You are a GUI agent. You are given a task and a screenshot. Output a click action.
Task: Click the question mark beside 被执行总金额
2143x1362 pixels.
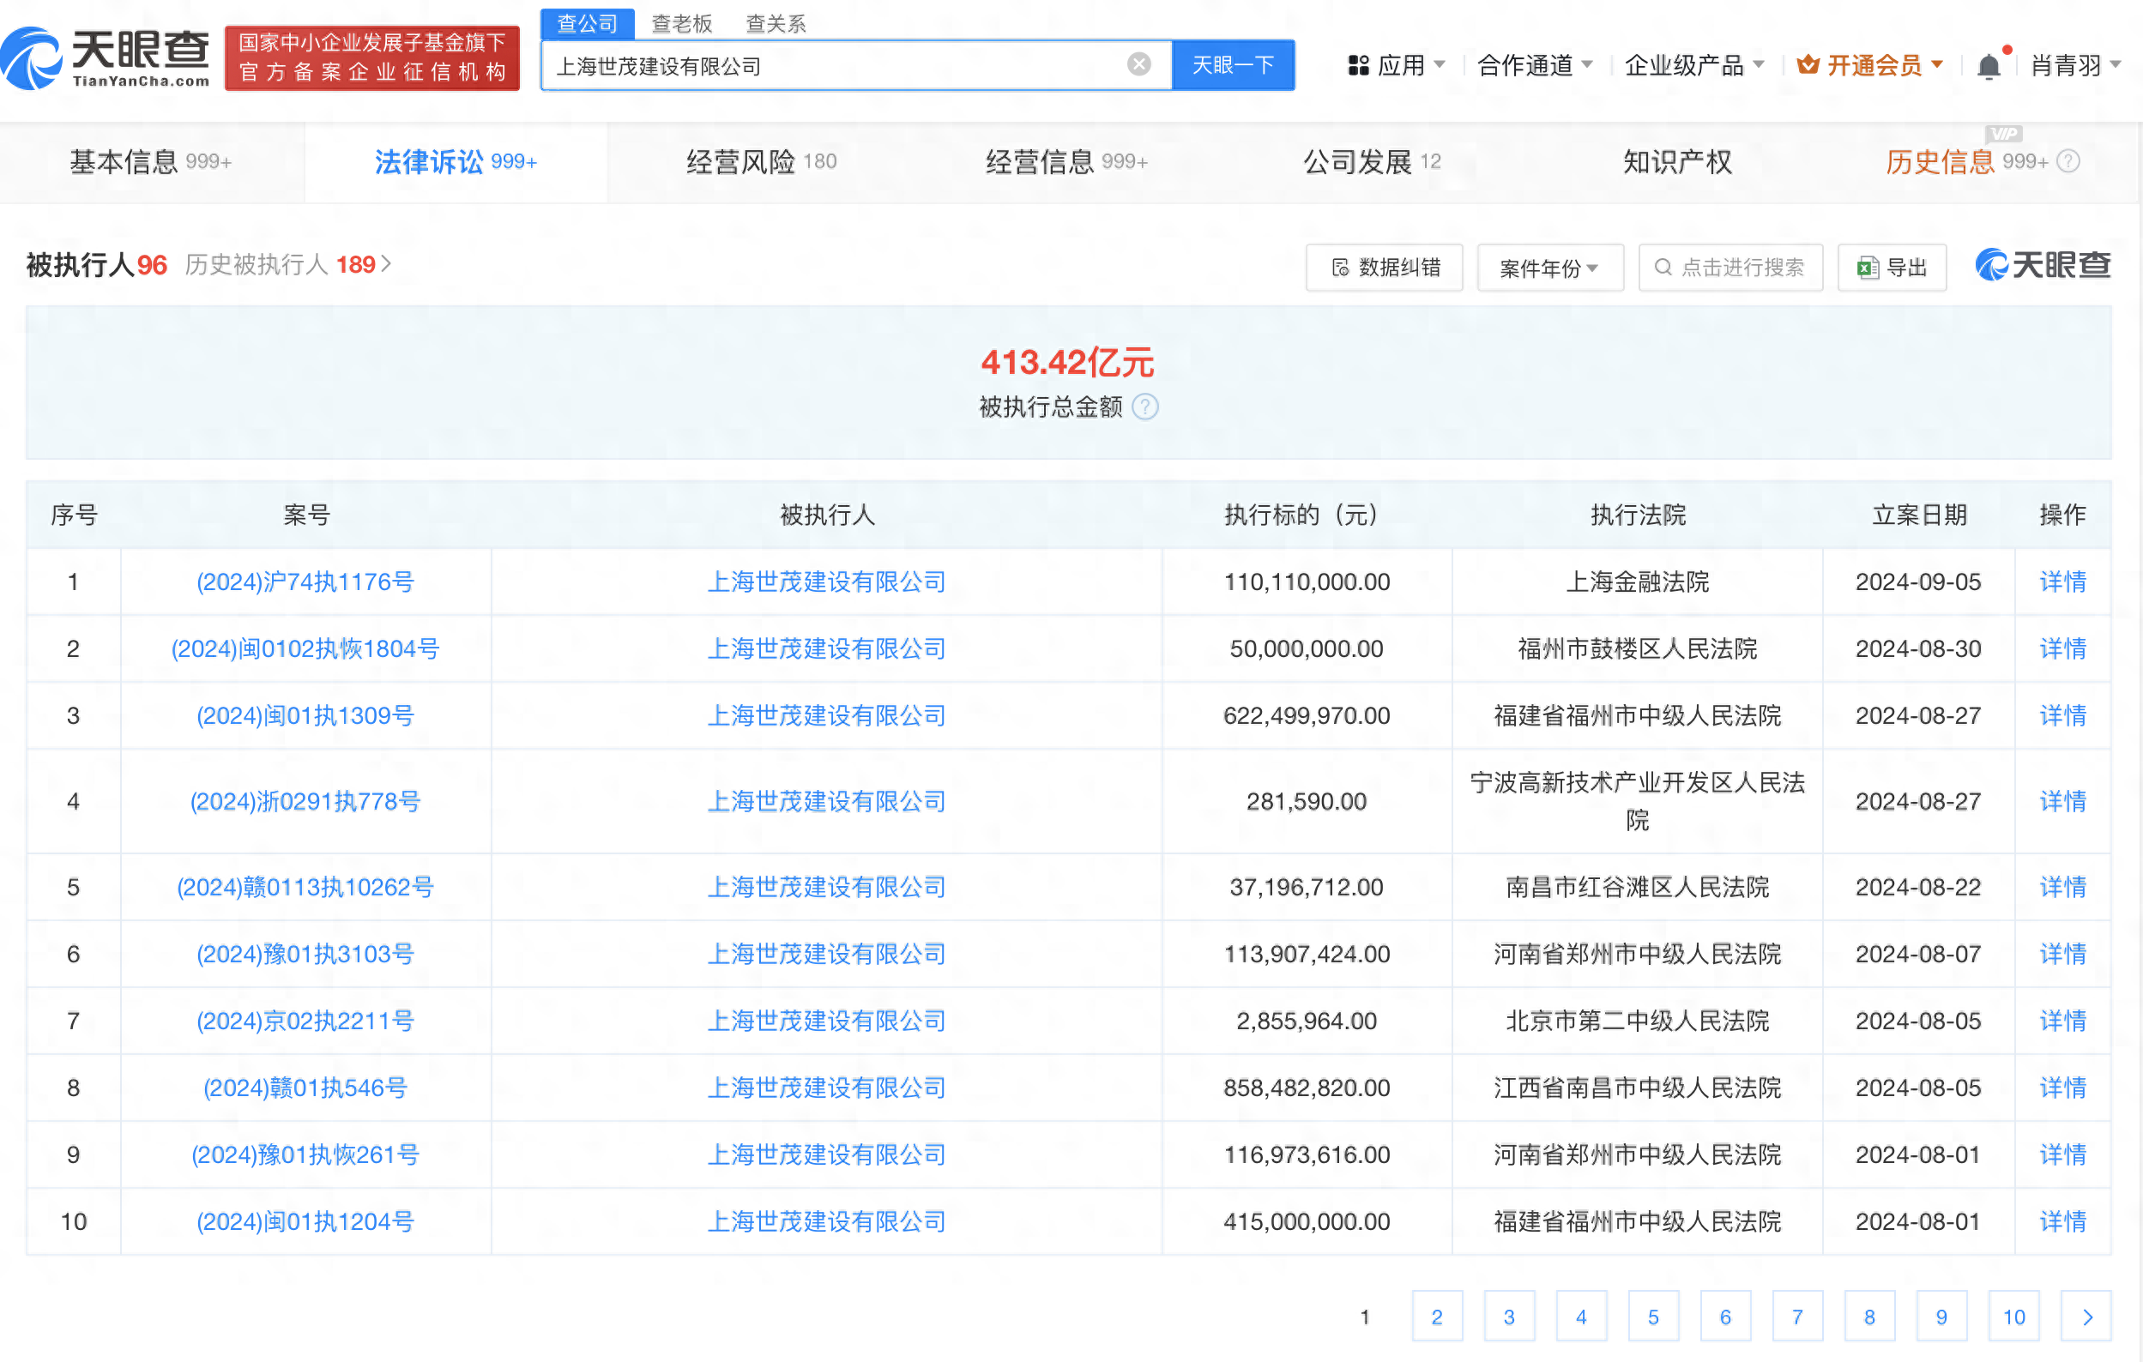click(x=1145, y=407)
